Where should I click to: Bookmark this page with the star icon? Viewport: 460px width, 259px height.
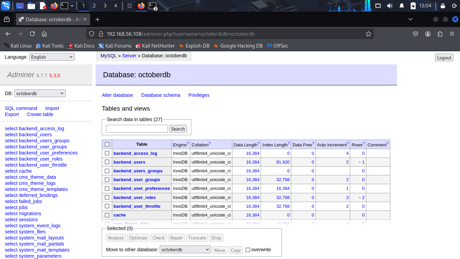pos(368,34)
